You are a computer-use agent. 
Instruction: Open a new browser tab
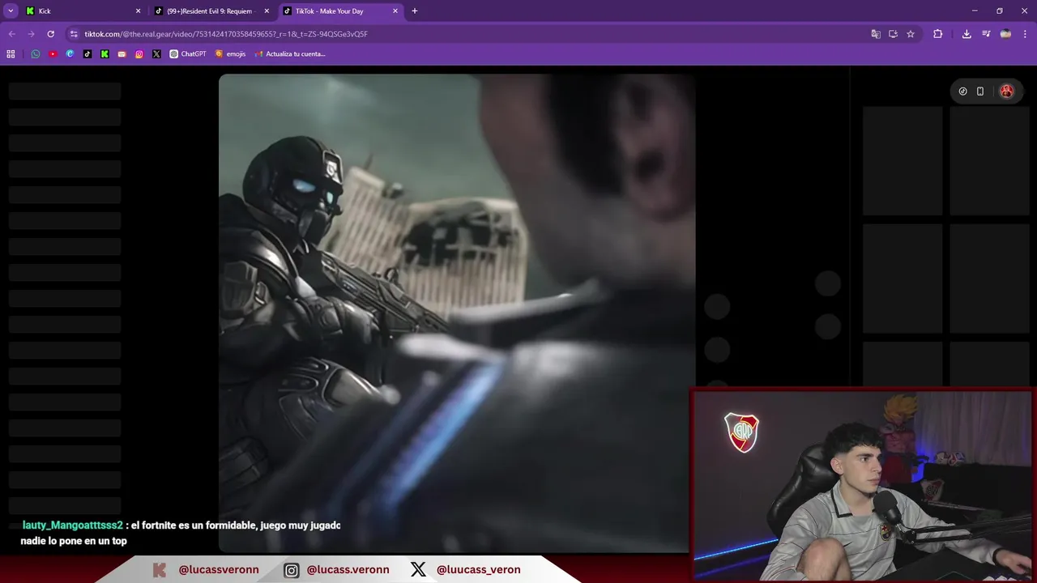coord(415,11)
